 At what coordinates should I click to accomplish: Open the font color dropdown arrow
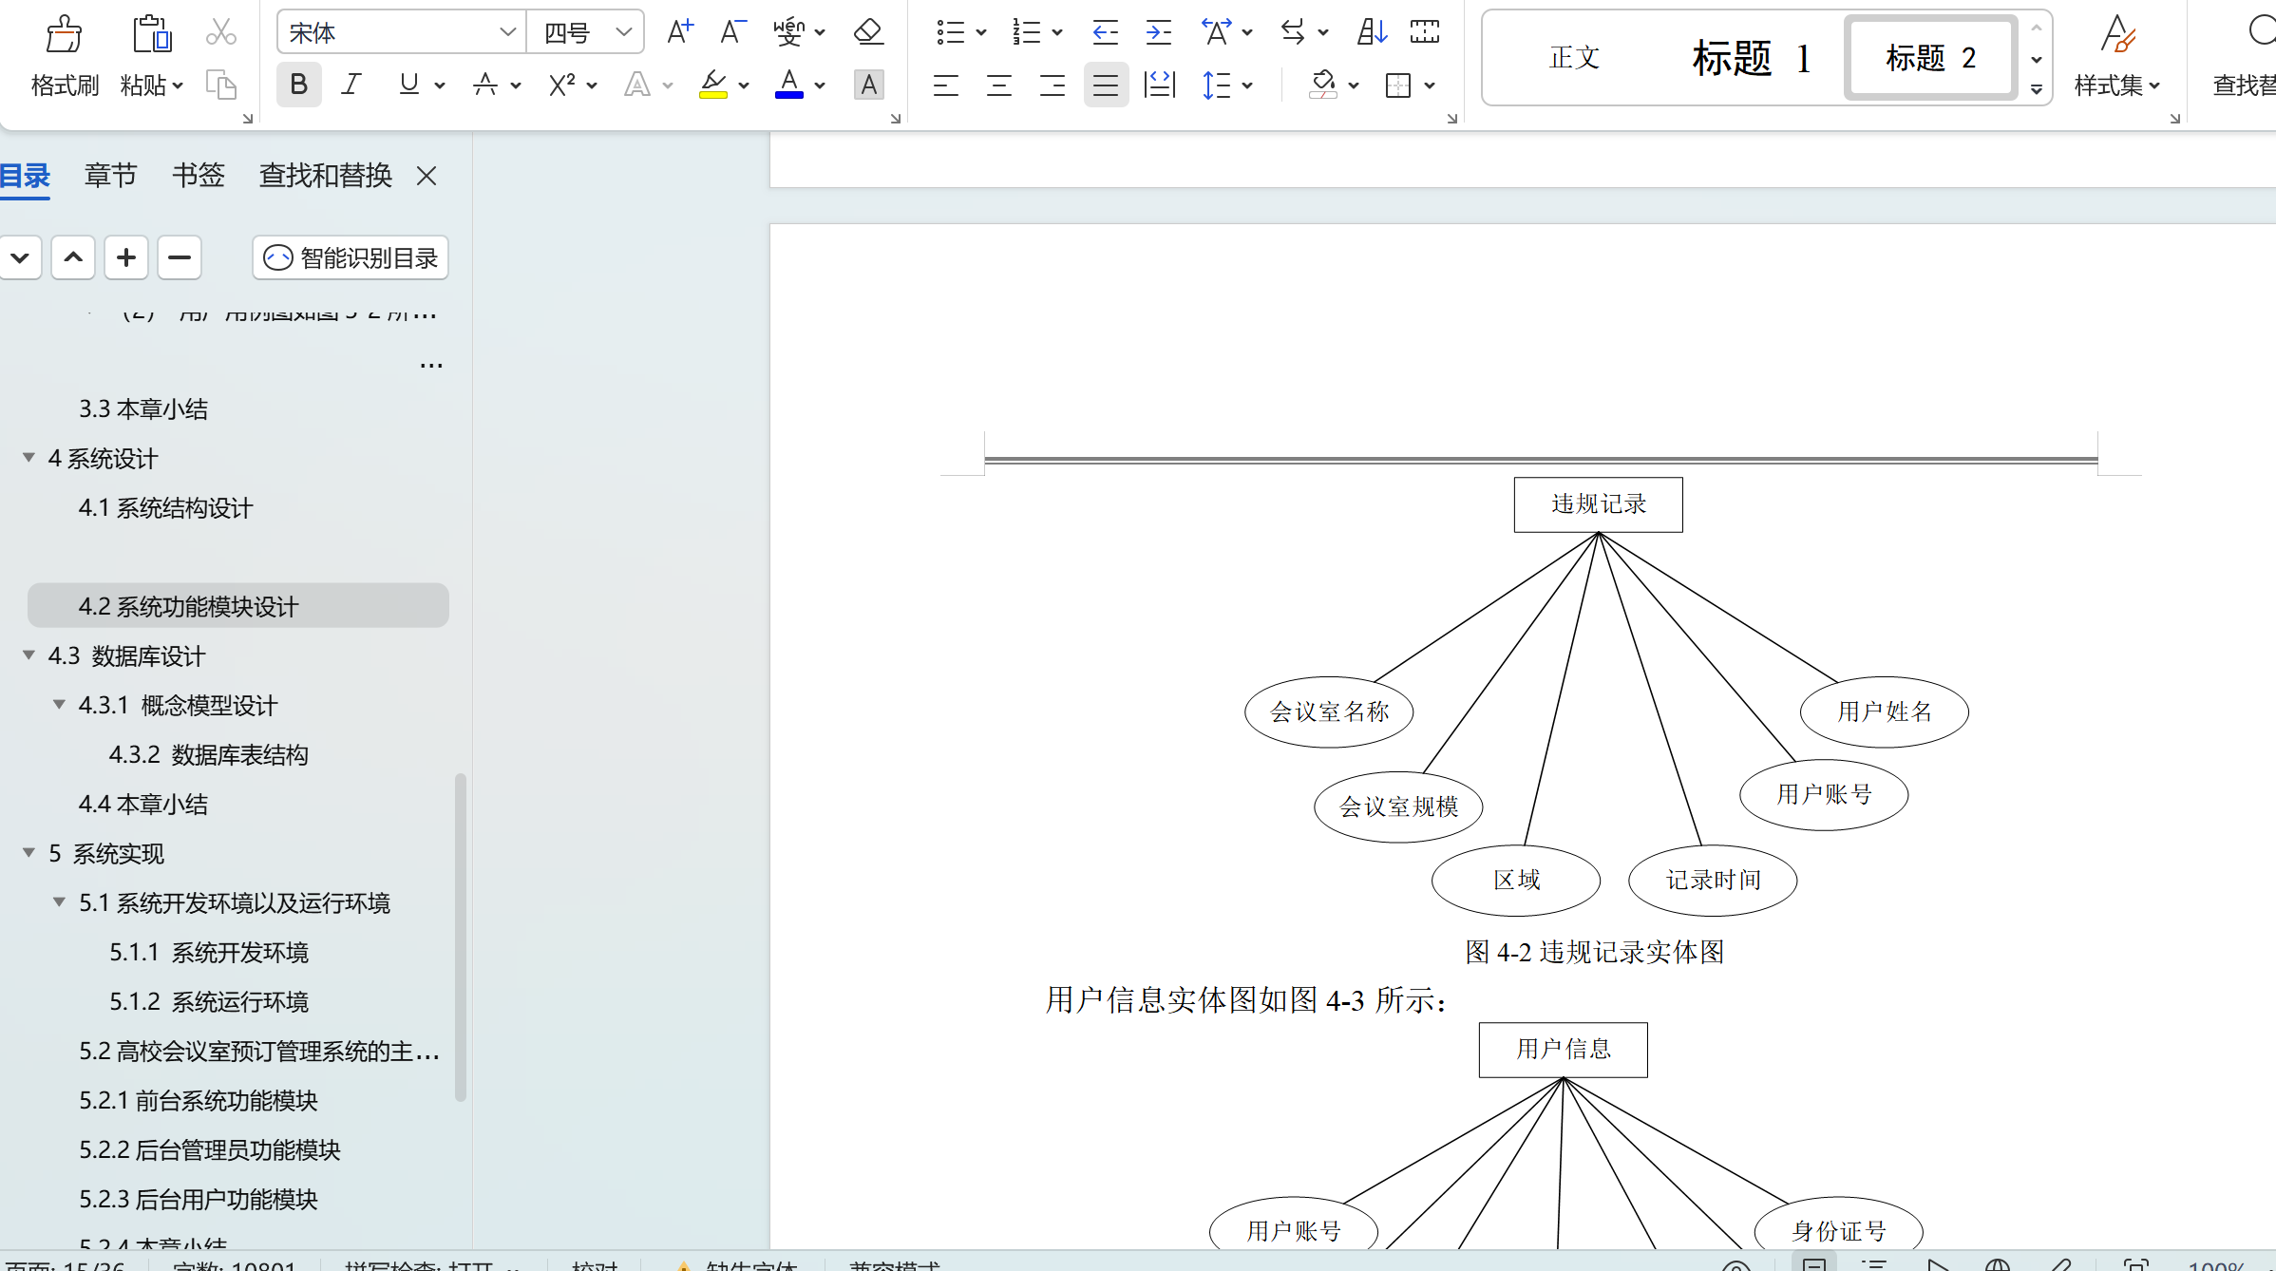click(x=820, y=85)
